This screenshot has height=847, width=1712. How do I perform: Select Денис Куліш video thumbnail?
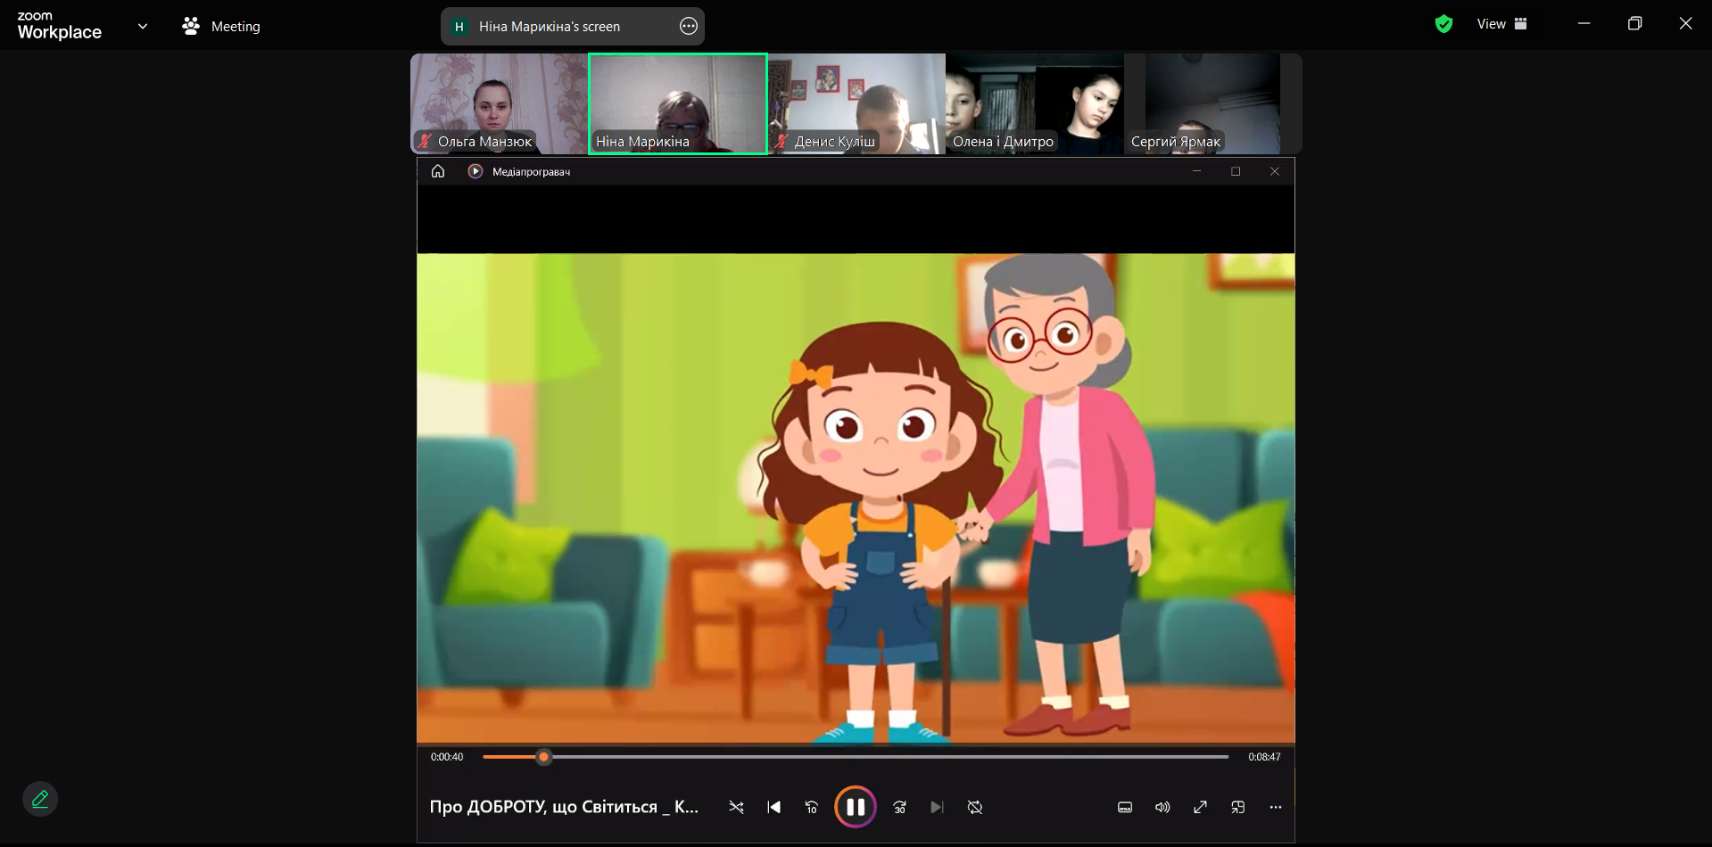pos(856,103)
